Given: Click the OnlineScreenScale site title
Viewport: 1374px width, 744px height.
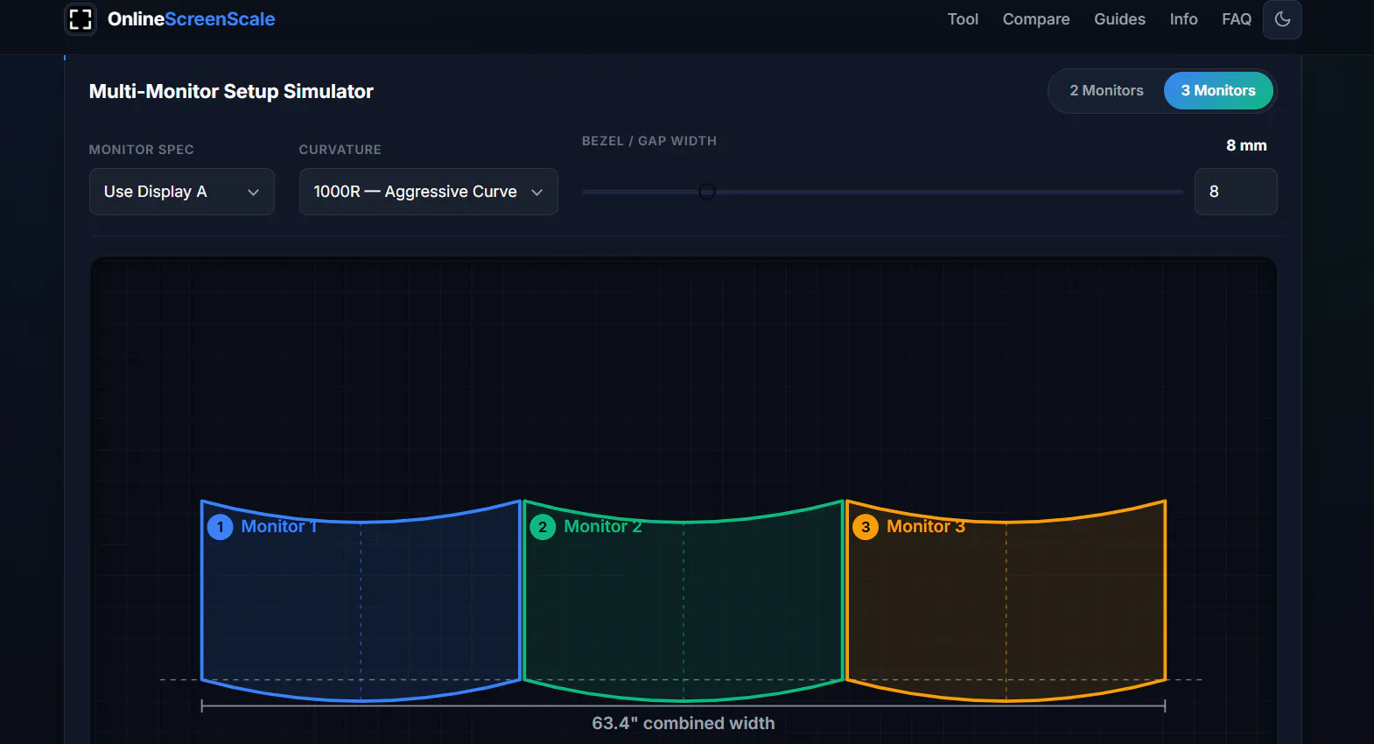Looking at the screenshot, I should click(191, 19).
